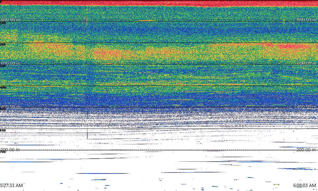This screenshot has width=318, height=191.
Task: Click the 5:27:33 AM start timestamp
Action: (x=11, y=185)
